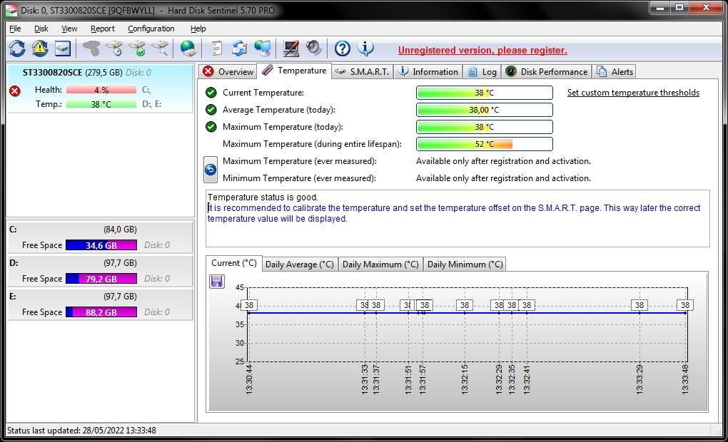Click the disk with magnifier icon
Viewport: 728px width, 442px height.
[160, 48]
